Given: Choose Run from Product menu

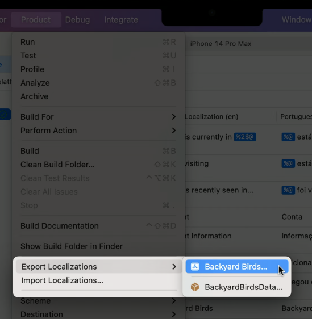Looking at the screenshot, I should tap(98, 42).
